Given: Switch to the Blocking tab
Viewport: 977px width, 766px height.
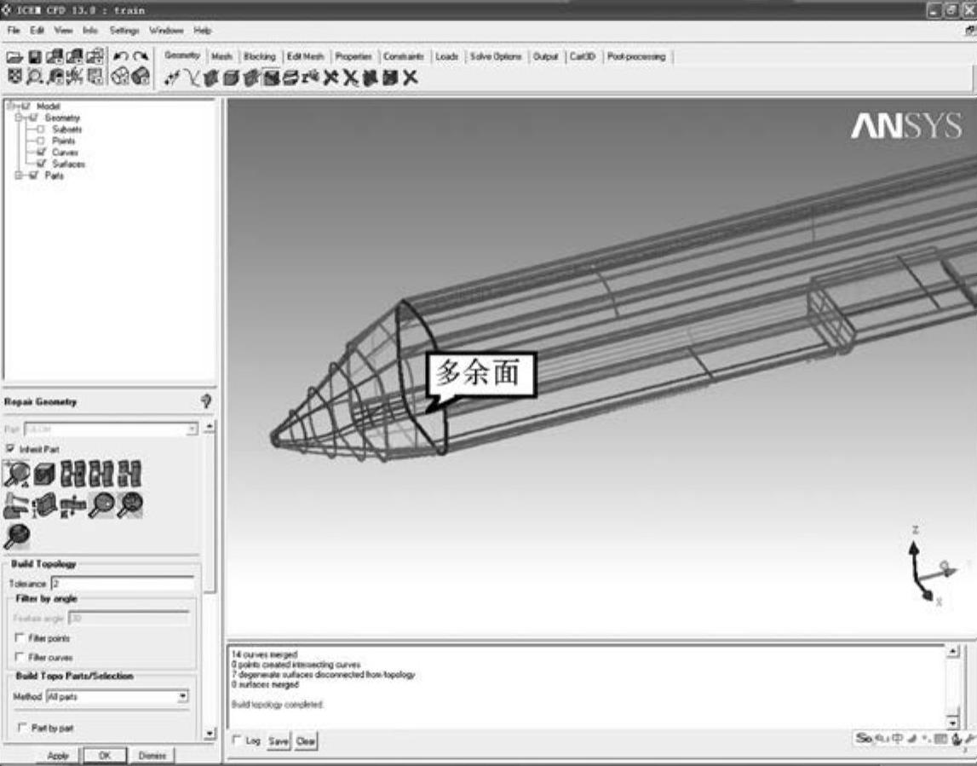Looking at the screenshot, I should coord(259,57).
